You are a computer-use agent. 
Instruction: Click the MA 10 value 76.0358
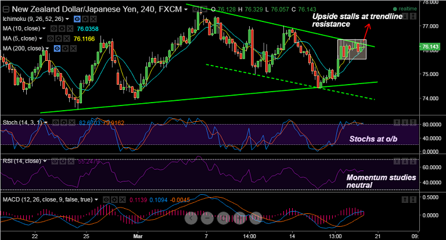[x=88, y=28]
